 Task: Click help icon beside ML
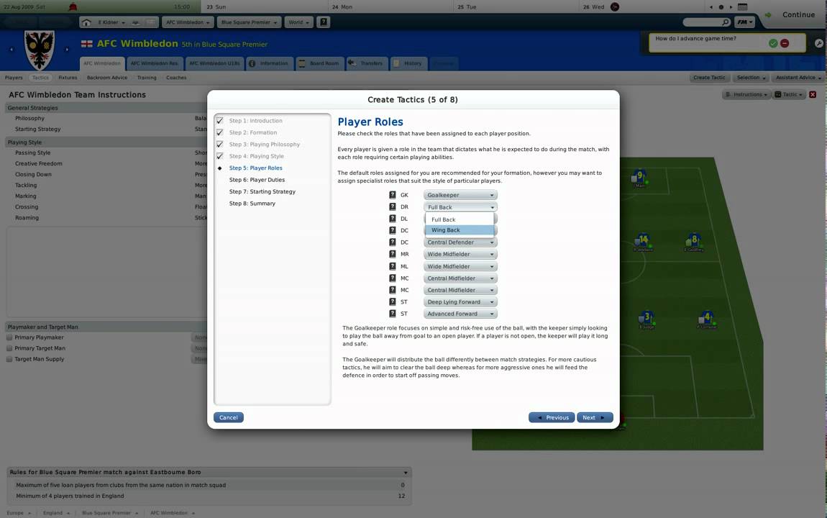(393, 266)
